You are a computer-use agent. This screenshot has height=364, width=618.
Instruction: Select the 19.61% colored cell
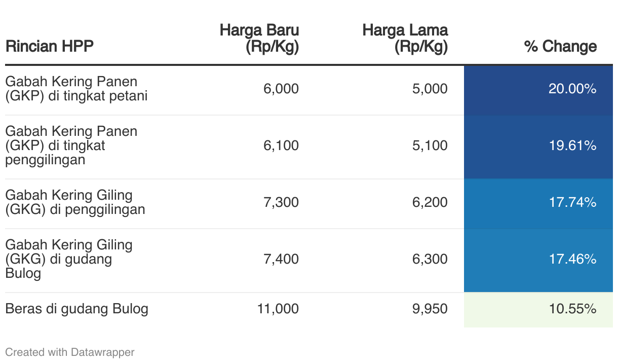538,147
